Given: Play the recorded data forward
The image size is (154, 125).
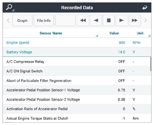Looking at the screenshot, I should (122, 21).
